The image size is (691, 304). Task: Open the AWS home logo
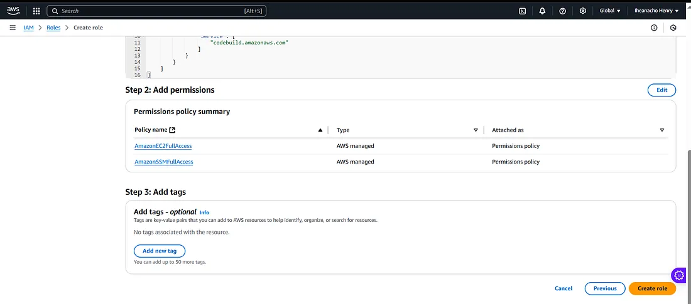[x=13, y=11]
